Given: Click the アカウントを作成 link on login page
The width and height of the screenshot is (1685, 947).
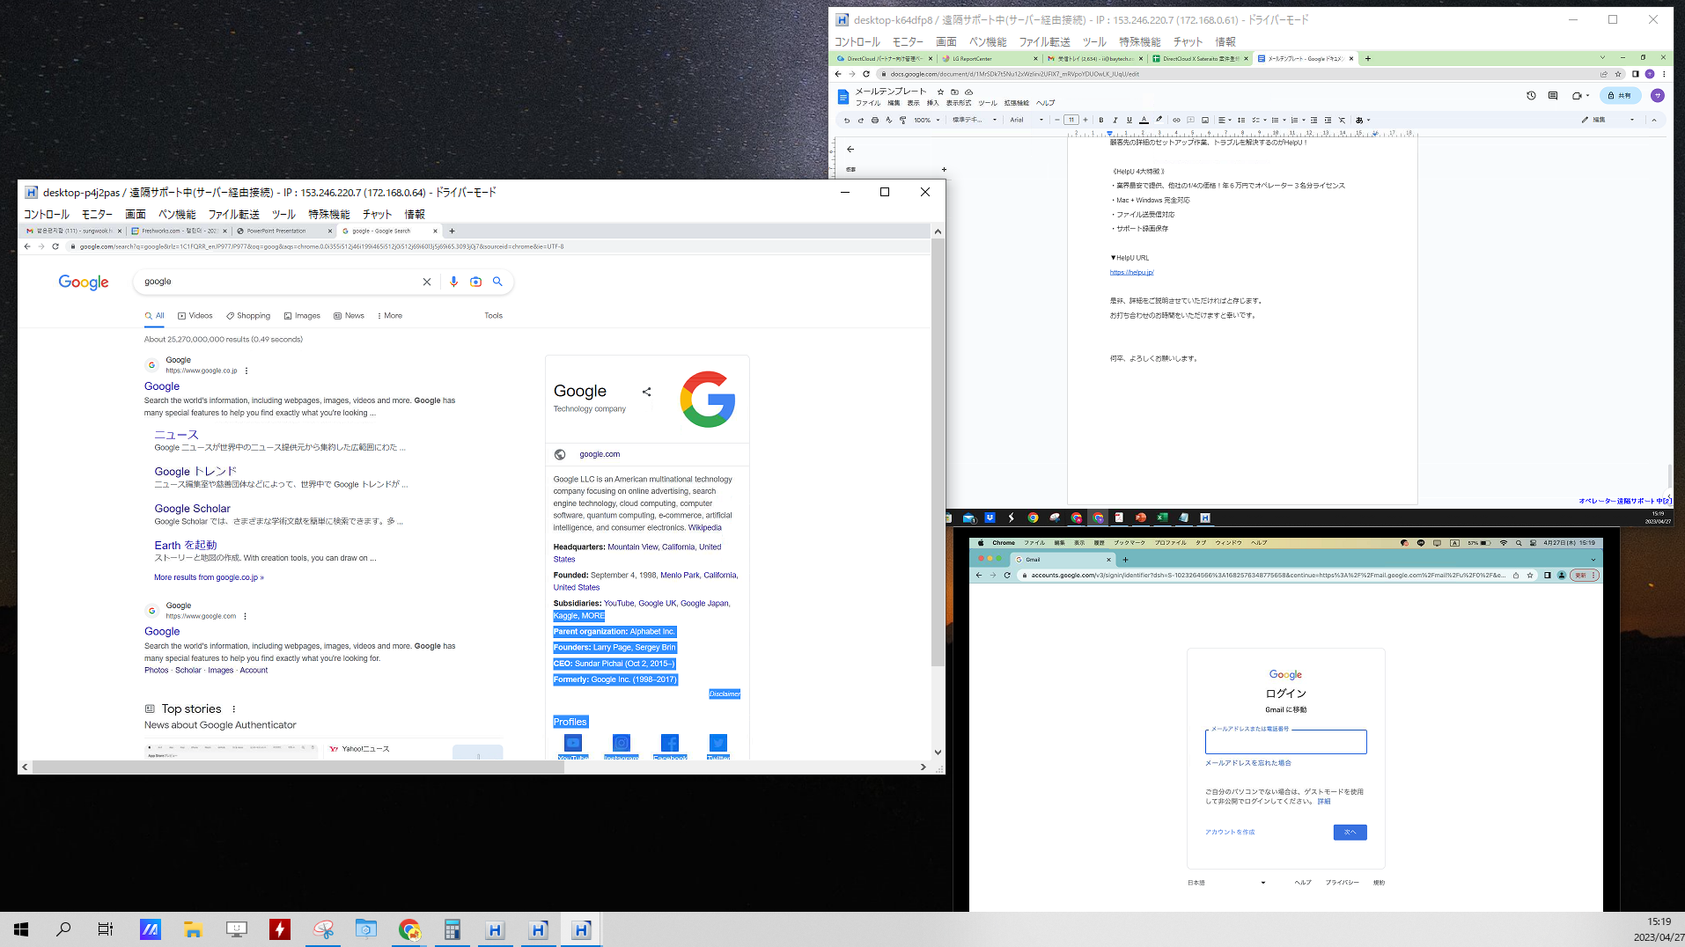Looking at the screenshot, I should 1230,832.
